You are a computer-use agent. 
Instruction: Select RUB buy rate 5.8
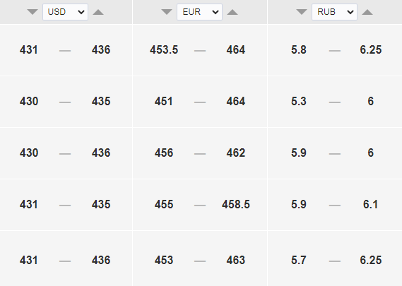299,49
